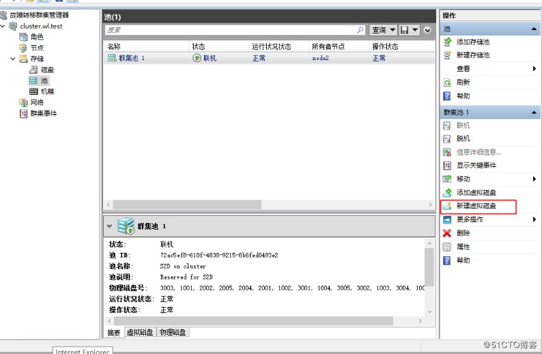Click the 显示关键事件 critical events icon

click(447, 165)
